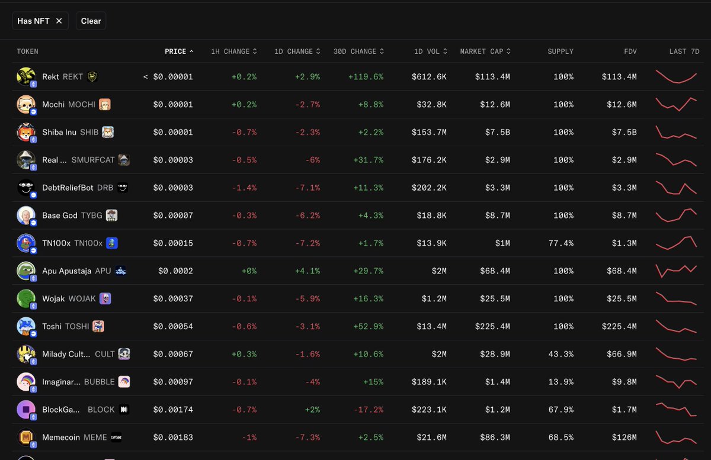Sort by MARKET CAP column
711x460 pixels.
point(485,52)
